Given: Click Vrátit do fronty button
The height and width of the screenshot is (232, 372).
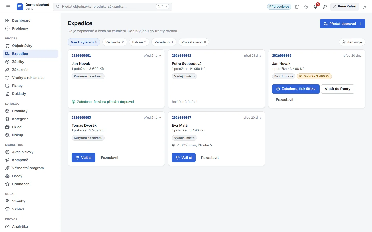Looking at the screenshot, I should [338, 89].
